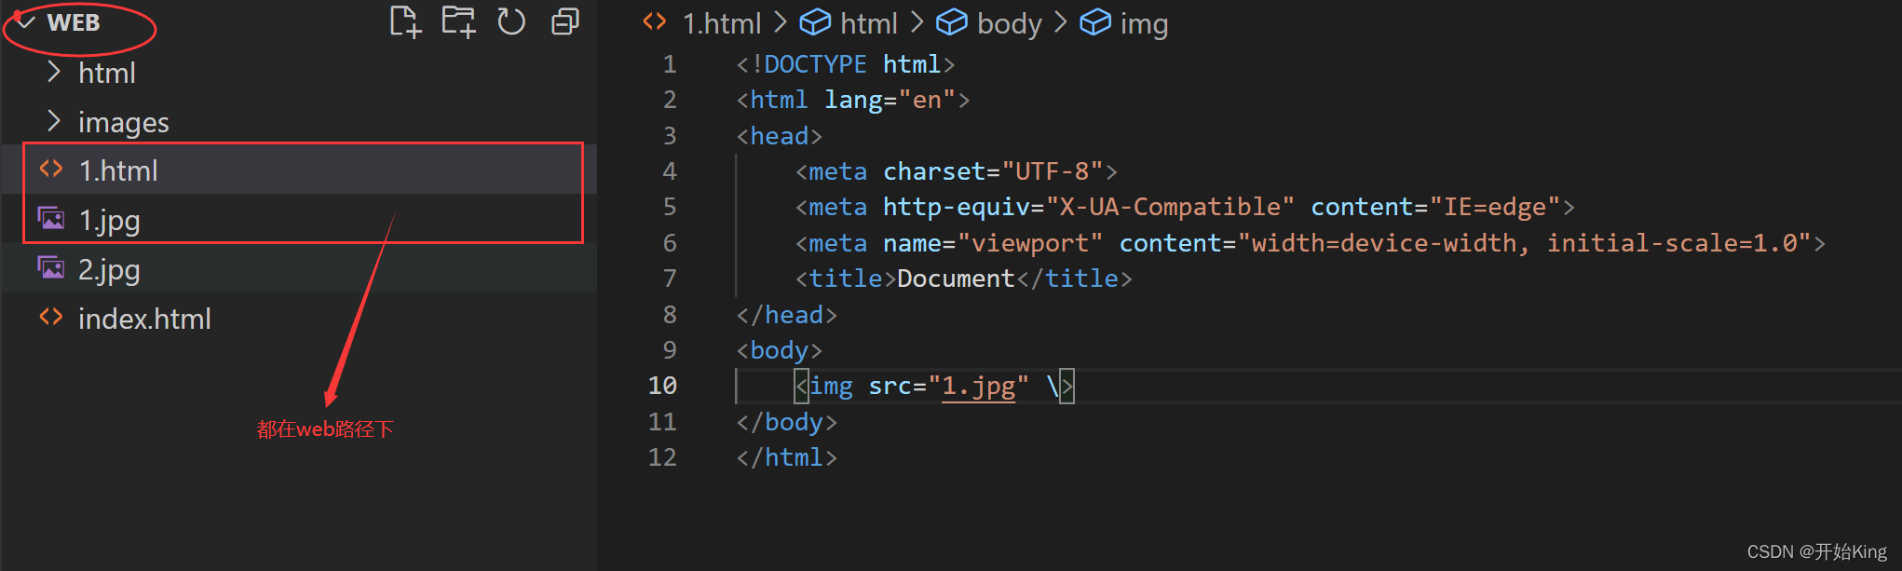The width and height of the screenshot is (1902, 571).
Task: Click line number 12 in the gutter
Action: (662, 457)
